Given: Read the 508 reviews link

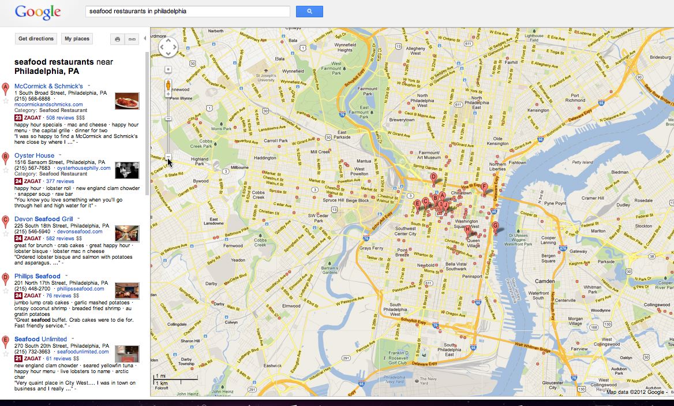Looking at the screenshot, I should click(x=60, y=118).
